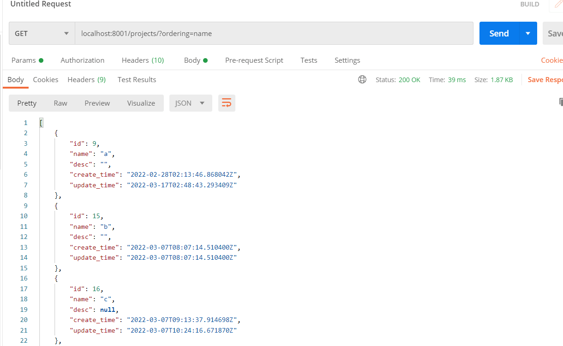Open the GET method dropdown
Screen dimensions: 563x346
coord(42,33)
